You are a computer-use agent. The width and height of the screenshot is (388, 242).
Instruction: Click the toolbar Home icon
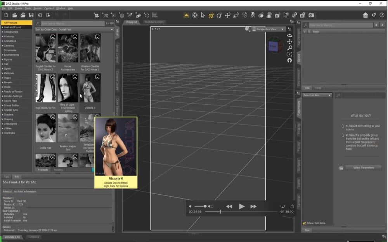click(x=365, y=16)
